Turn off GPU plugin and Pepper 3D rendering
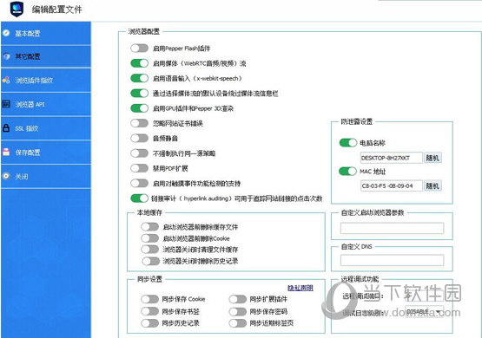 139,108
